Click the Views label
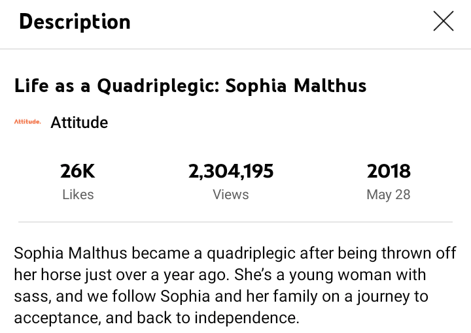The width and height of the screenshot is (471, 333). (231, 194)
